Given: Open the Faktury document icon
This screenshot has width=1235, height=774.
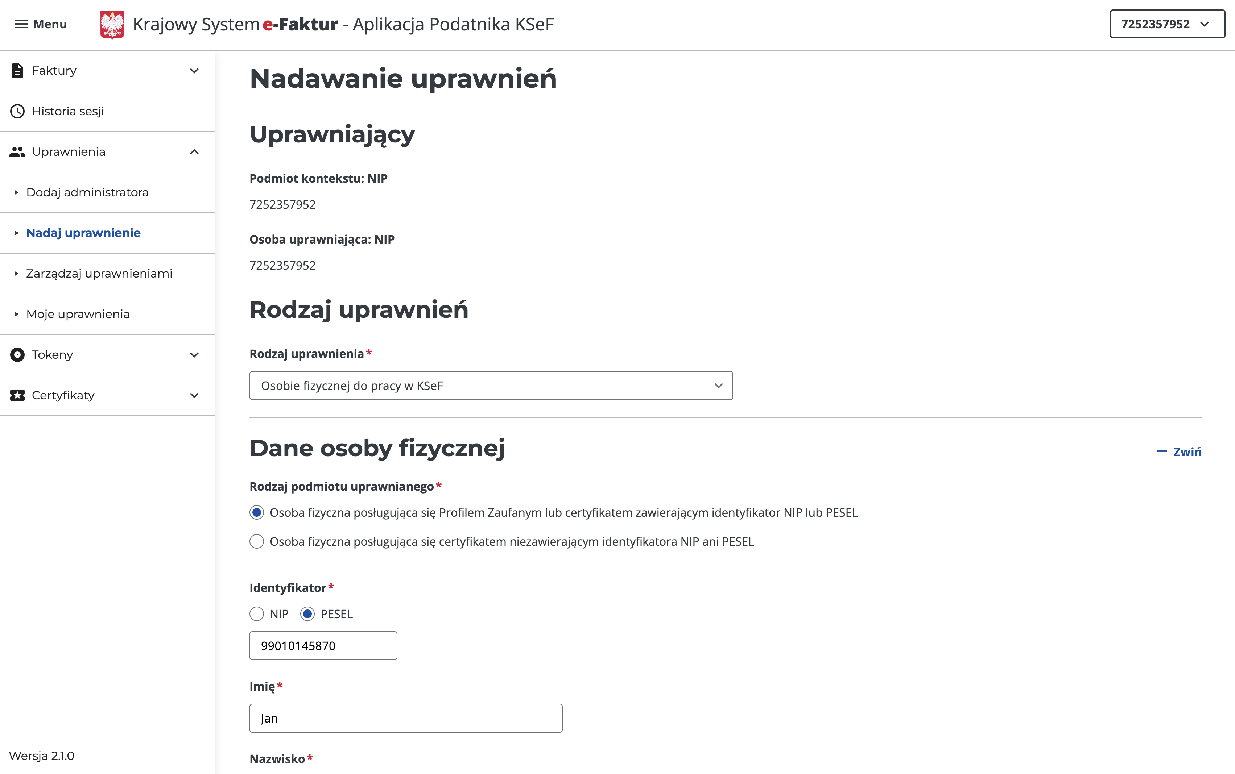Looking at the screenshot, I should (17, 70).
